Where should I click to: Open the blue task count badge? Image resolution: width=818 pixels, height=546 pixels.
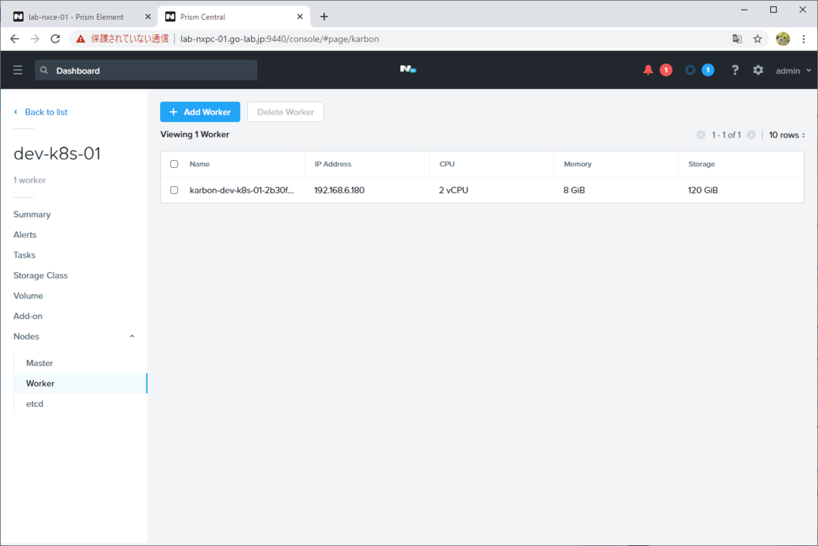708,70
